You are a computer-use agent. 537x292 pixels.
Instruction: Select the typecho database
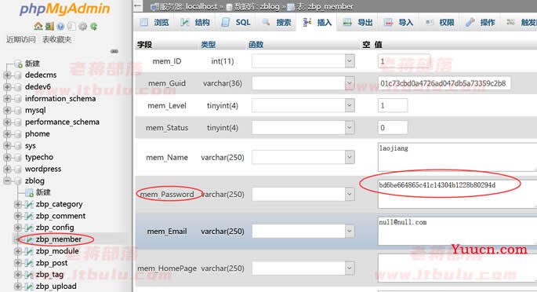click(39, 157)
